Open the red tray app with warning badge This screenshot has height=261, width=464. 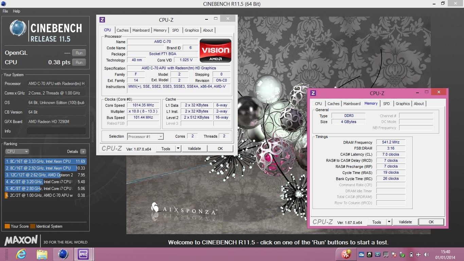tap(346, 254)
